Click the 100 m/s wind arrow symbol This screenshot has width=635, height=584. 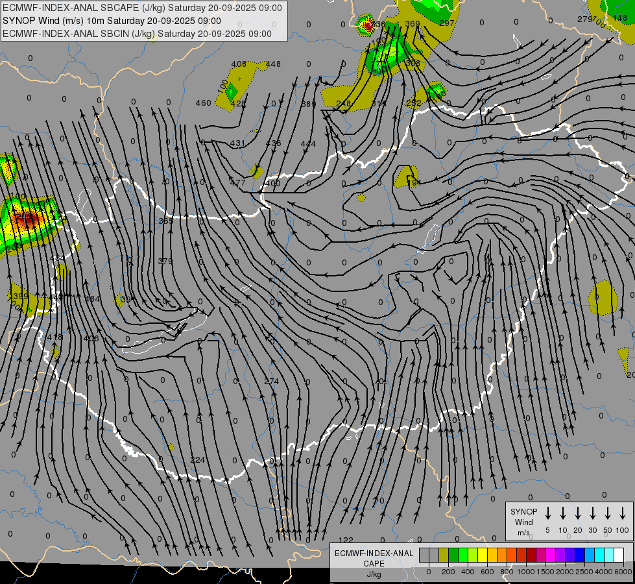click(x=623, y=513)
